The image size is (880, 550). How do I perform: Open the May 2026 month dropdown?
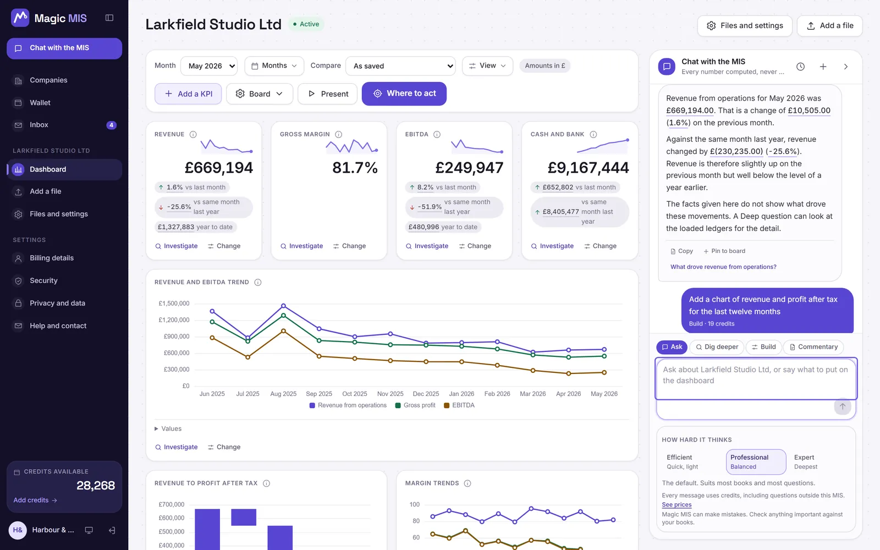[x=209, y=66]
